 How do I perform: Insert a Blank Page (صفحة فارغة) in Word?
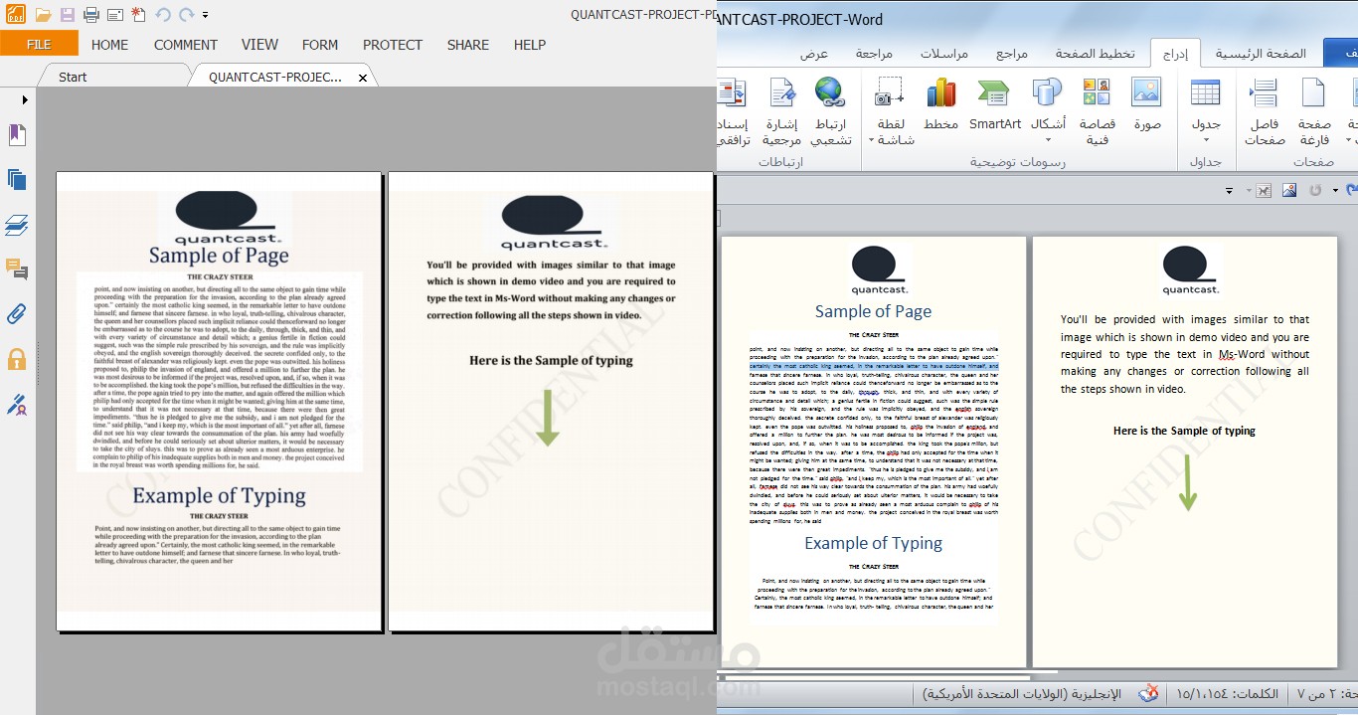point(1313,111)
